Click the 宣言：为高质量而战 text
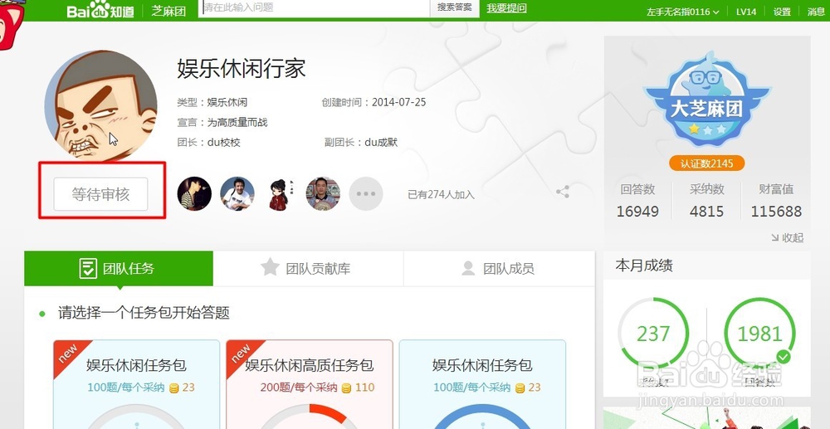Image resolution: width=830 pixels, height=429 pixels. click(x=222, y=123)
